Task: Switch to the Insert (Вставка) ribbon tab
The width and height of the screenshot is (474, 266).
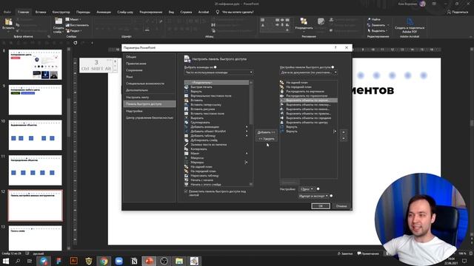Action: (x=41, y=12)
